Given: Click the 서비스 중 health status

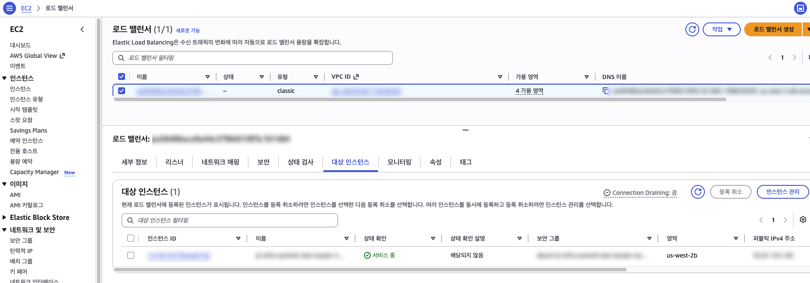Looking at the screenshot, I should [x=379, y=255].
